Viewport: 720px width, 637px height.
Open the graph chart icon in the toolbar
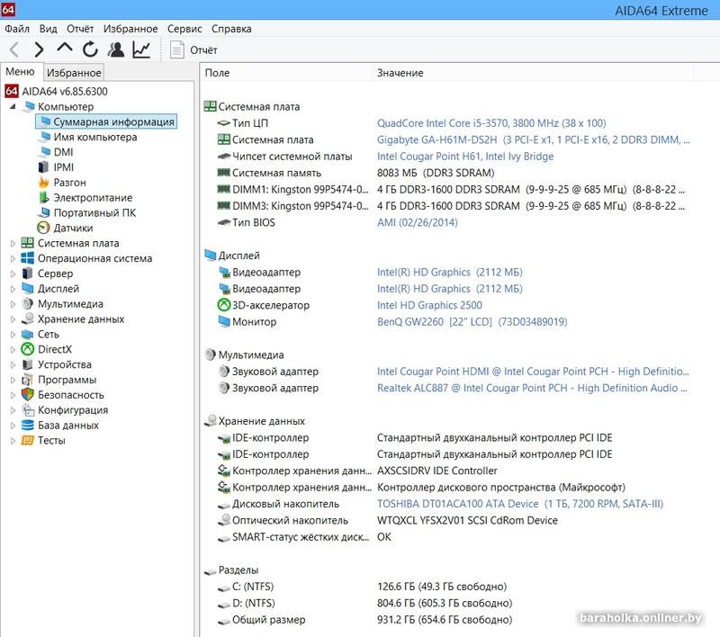pyautogui.click(x=141, y=49)
